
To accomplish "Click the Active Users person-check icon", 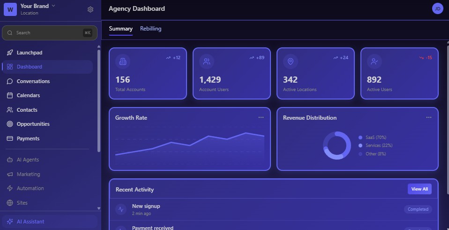I will coord(374,61).
